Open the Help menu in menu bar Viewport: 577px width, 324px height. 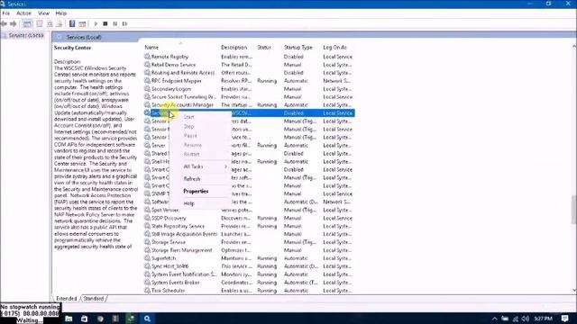[x=61, y=13]
